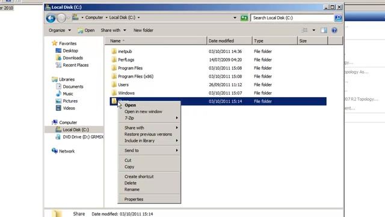Click the Users folder icon
Image resolution: width=385 pixels, height=217 pixels.
point(114,84)
